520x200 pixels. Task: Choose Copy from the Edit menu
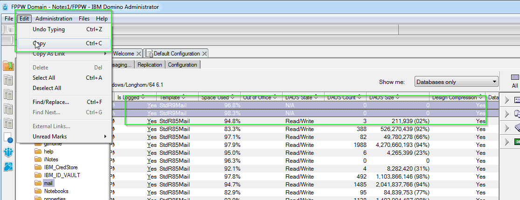tap(64, 43)
